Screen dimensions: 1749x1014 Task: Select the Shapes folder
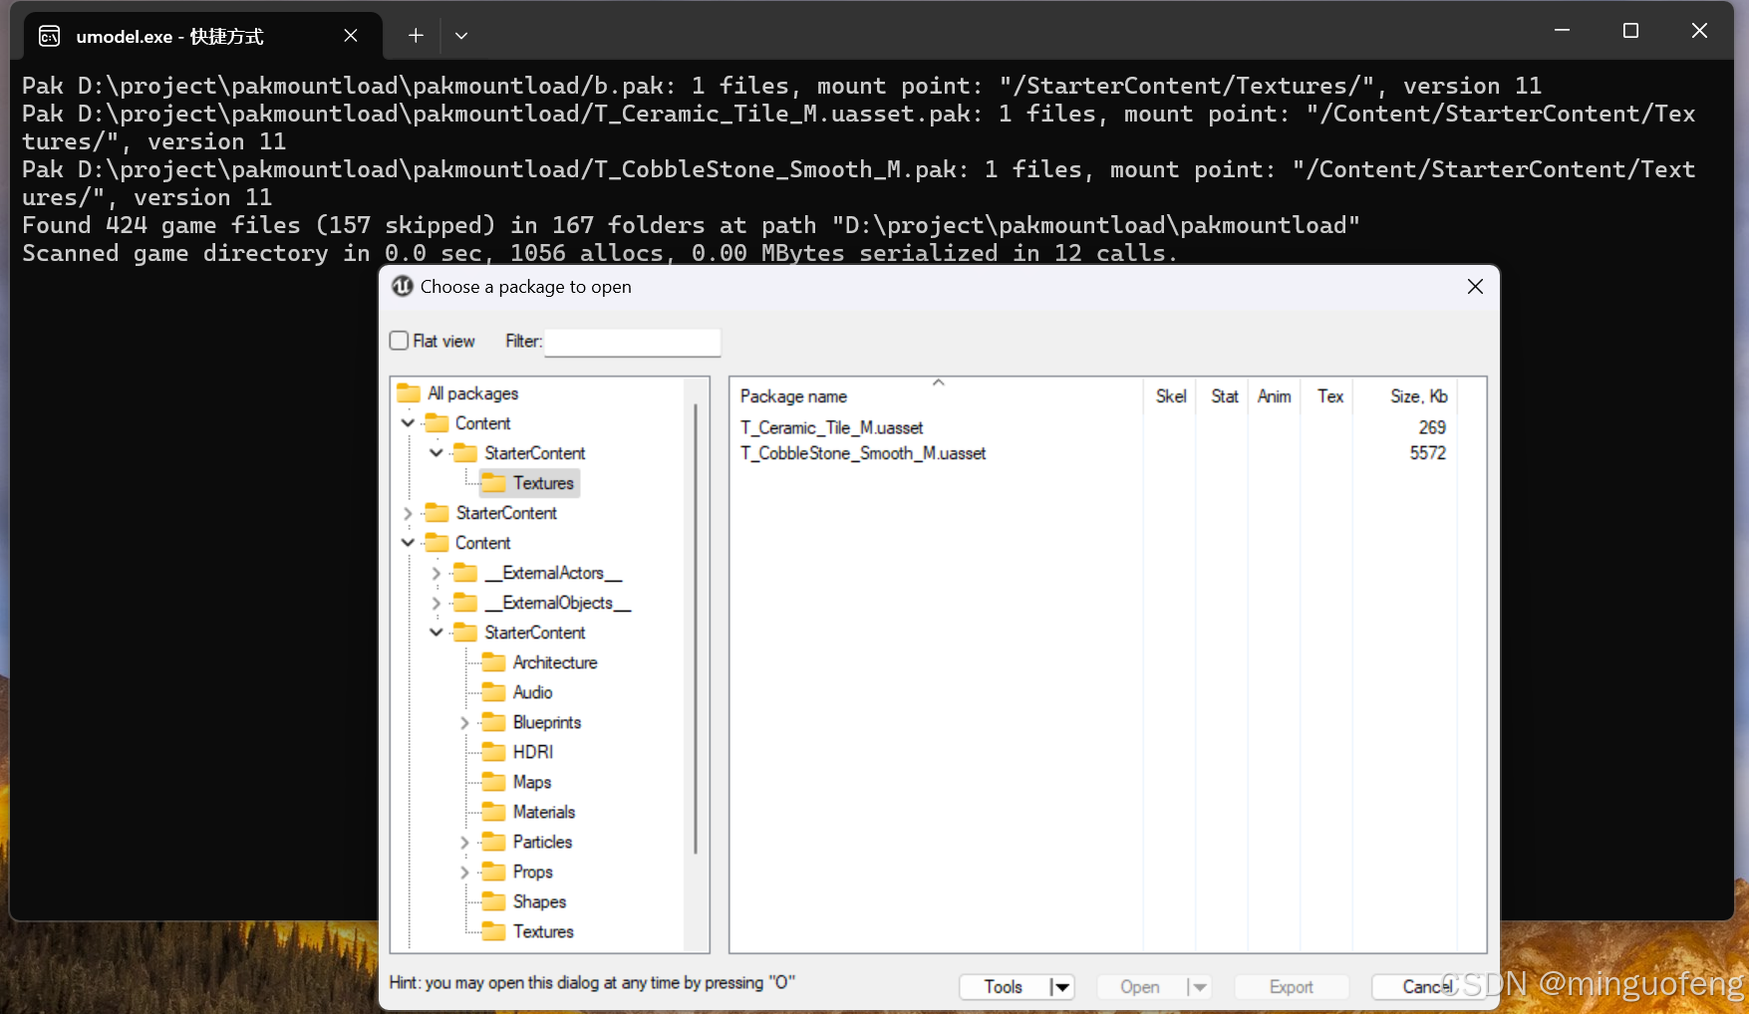click(x=539, y=901)
